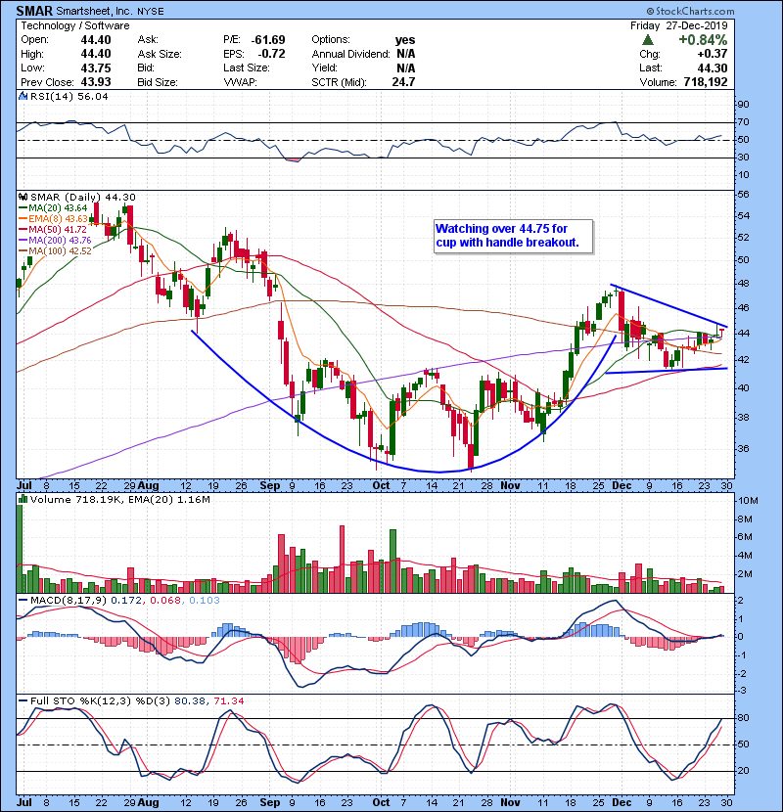Select the Low value "43.75"

(x=96, y=68)
